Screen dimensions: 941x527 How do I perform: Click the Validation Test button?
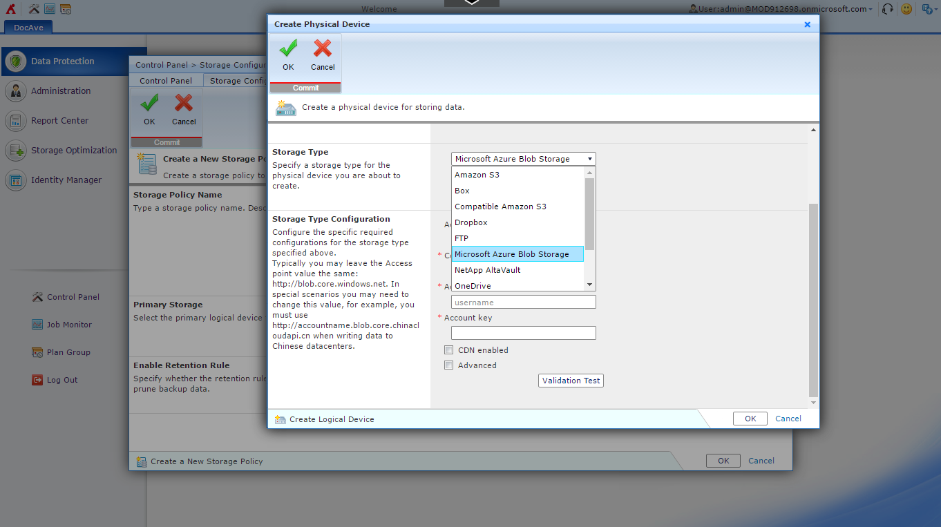[x=571, y=381]
